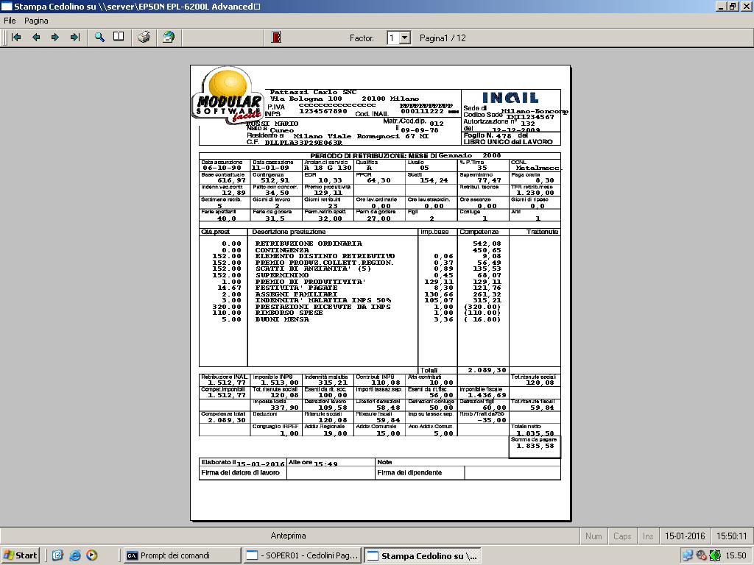Click the system tray clock
This screenshot has height=565, width=754.
click(736, 555)
